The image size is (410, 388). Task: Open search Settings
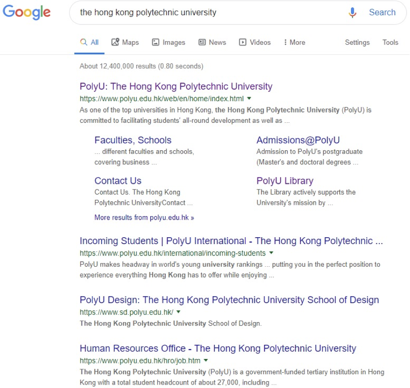click(x=357, y=42)
